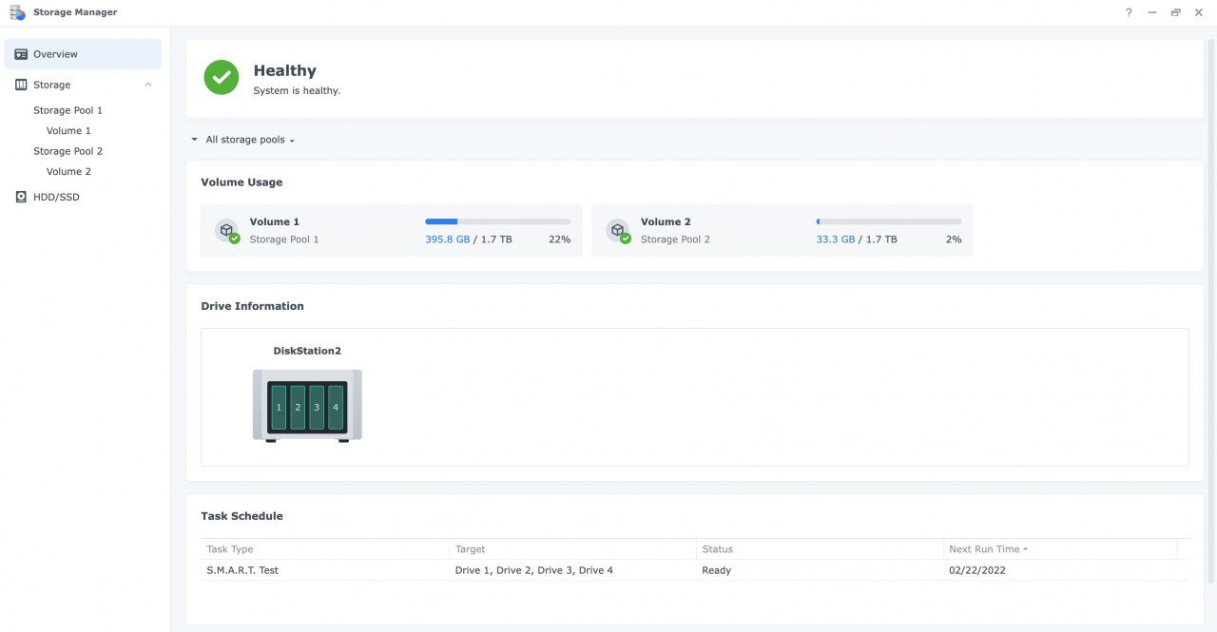
Task: Collapse the Storage section in sidebar
Action: (147, 85)
